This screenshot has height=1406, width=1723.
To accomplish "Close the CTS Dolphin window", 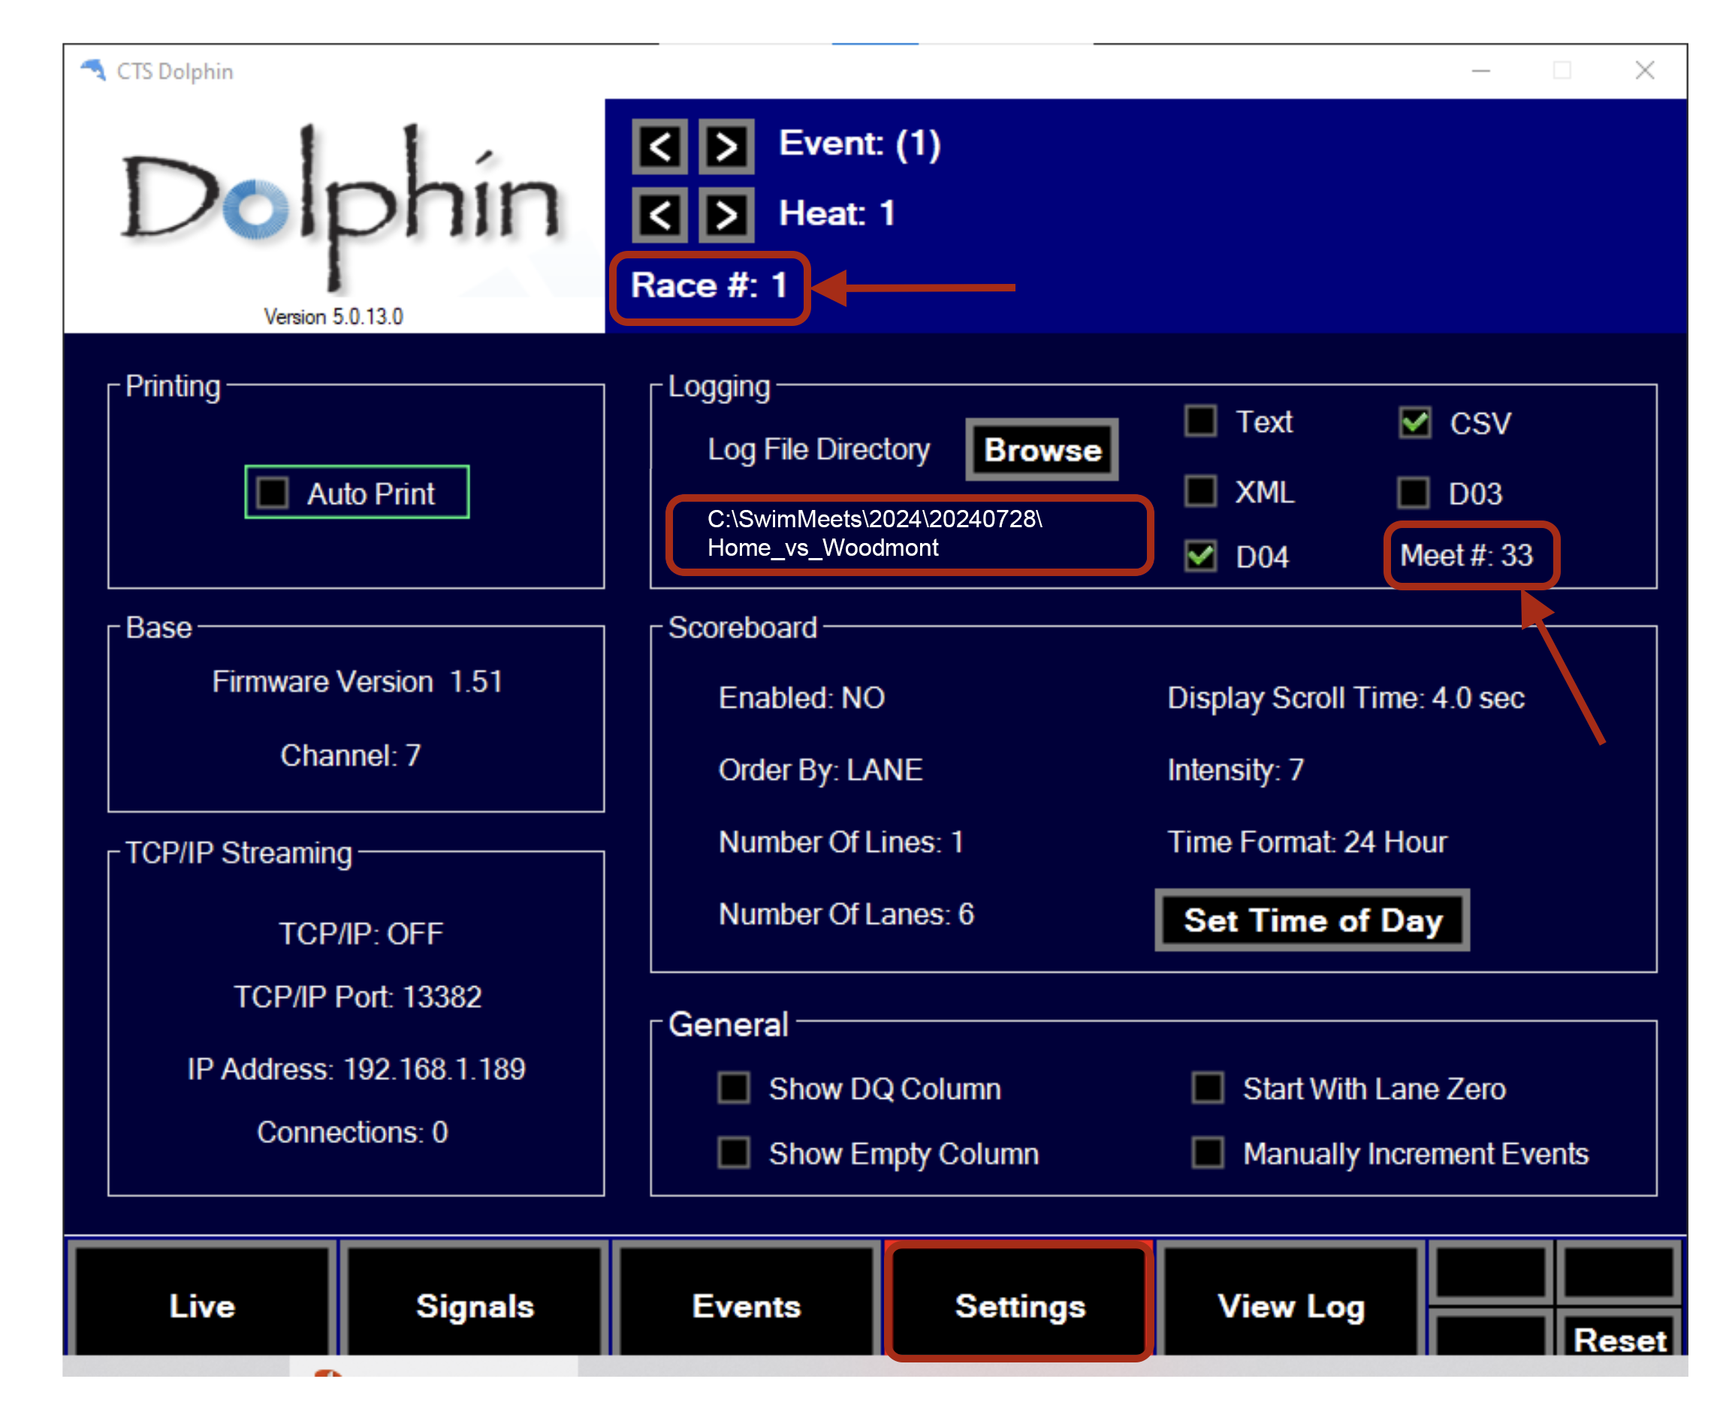I will (x=1644, y=71).
